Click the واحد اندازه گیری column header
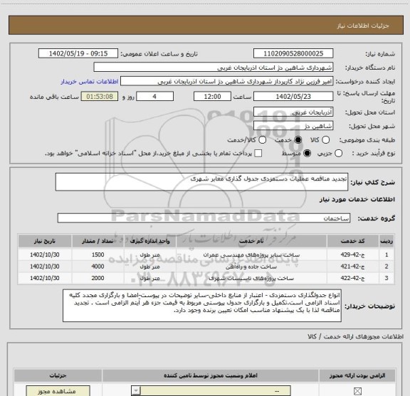The height and width of the screenshot is (396, 410). [x=149, y=241]
